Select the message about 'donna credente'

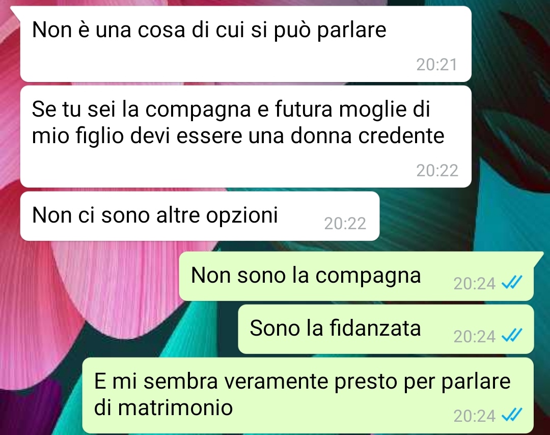click(x=245, y=137)
